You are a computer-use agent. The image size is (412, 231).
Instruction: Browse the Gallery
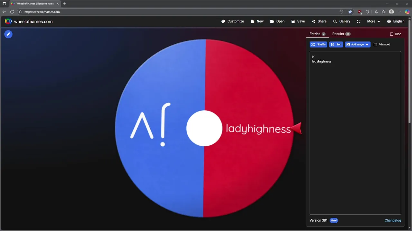(x=342, y=21)
